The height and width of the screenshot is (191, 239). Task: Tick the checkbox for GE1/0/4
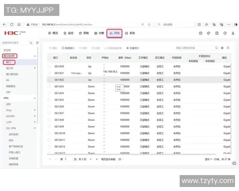click(49, 93)
